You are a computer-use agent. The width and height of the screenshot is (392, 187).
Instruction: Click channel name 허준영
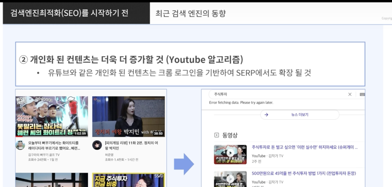(109, 155)
